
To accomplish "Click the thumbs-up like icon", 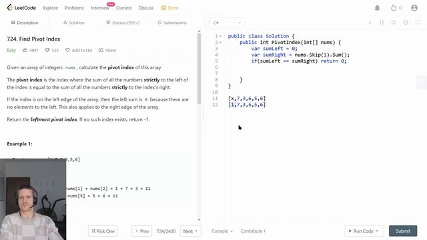I will coord(25,50).
